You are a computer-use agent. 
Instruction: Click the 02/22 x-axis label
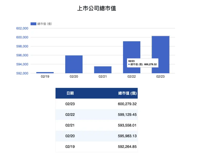(x=132, y=76)
